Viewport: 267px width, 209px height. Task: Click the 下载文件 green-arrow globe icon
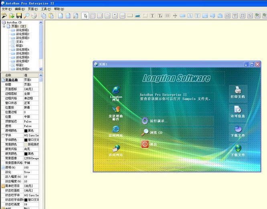coord(238,148)
